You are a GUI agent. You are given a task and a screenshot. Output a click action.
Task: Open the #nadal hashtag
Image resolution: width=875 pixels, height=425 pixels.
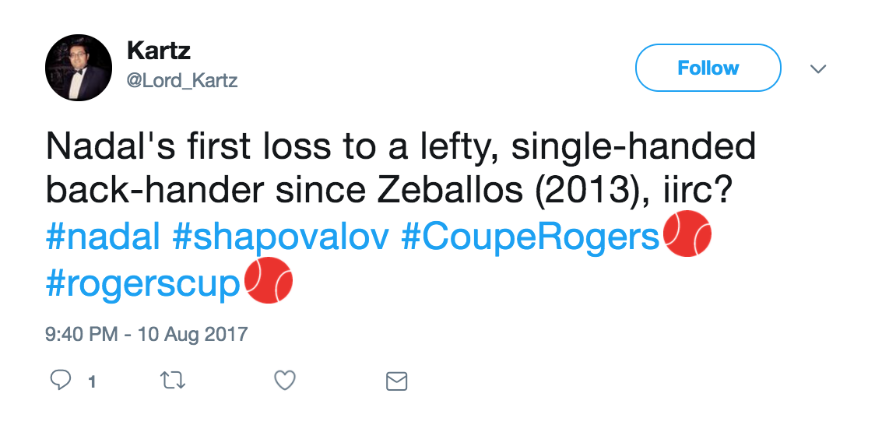(102, 237)
